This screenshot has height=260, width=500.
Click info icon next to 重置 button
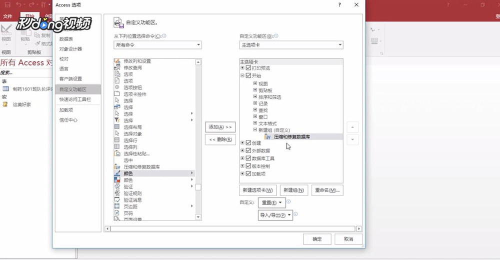(x=288, y=201)
